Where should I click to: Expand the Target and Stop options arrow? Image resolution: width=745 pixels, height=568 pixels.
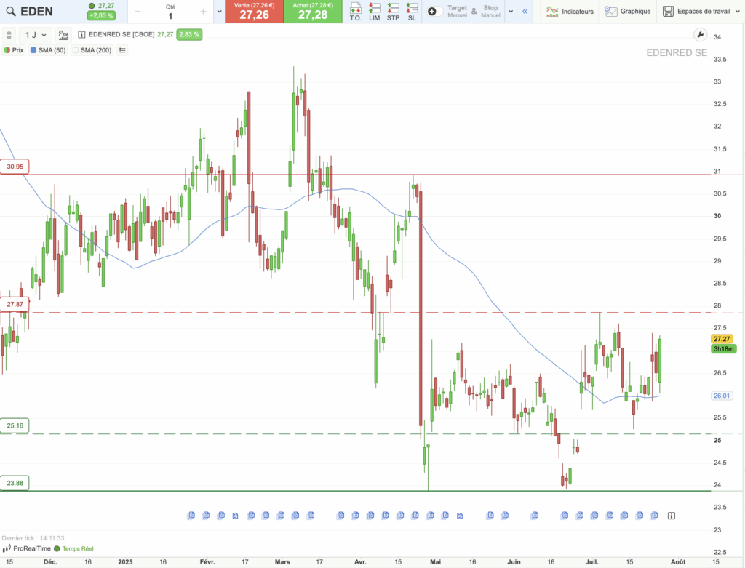511,12
